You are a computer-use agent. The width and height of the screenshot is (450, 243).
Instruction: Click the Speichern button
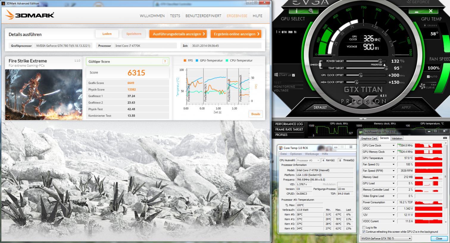[134, 34]
